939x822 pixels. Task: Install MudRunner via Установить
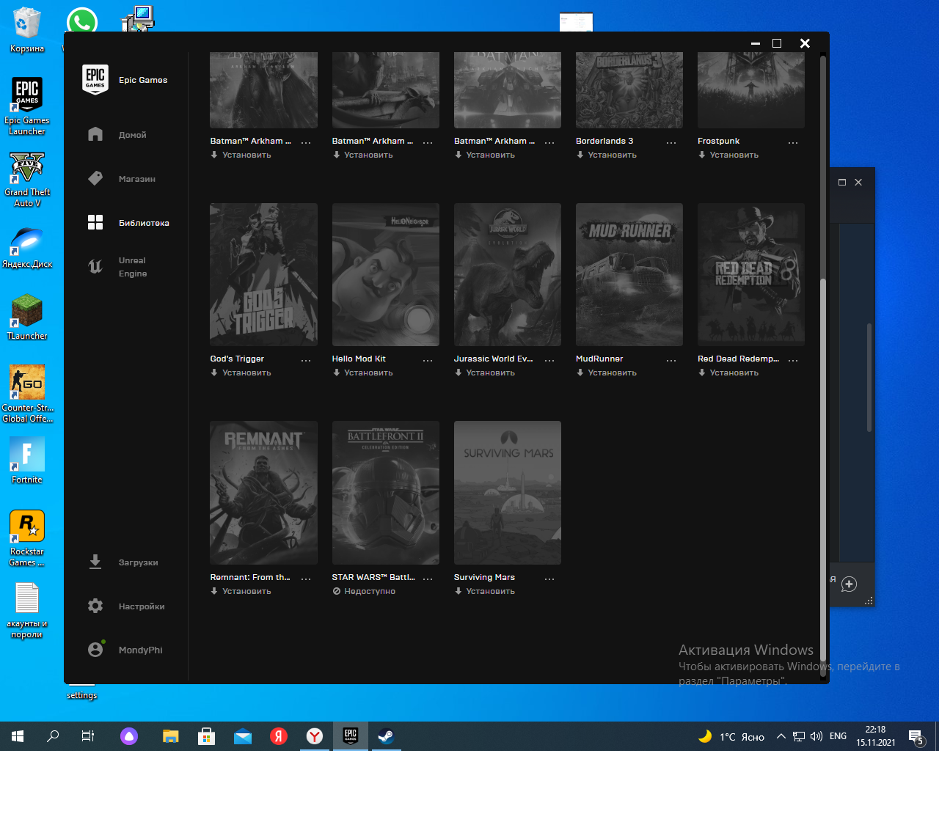pos(606,373)
